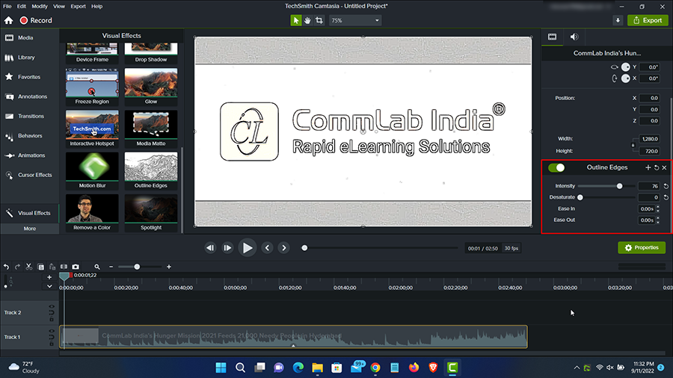Screen dimensions: 673x378
Task: Open the Favorites tab
Action: click(29, 77)
